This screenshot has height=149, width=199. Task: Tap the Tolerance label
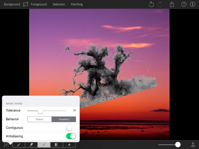tap(13, 111)
